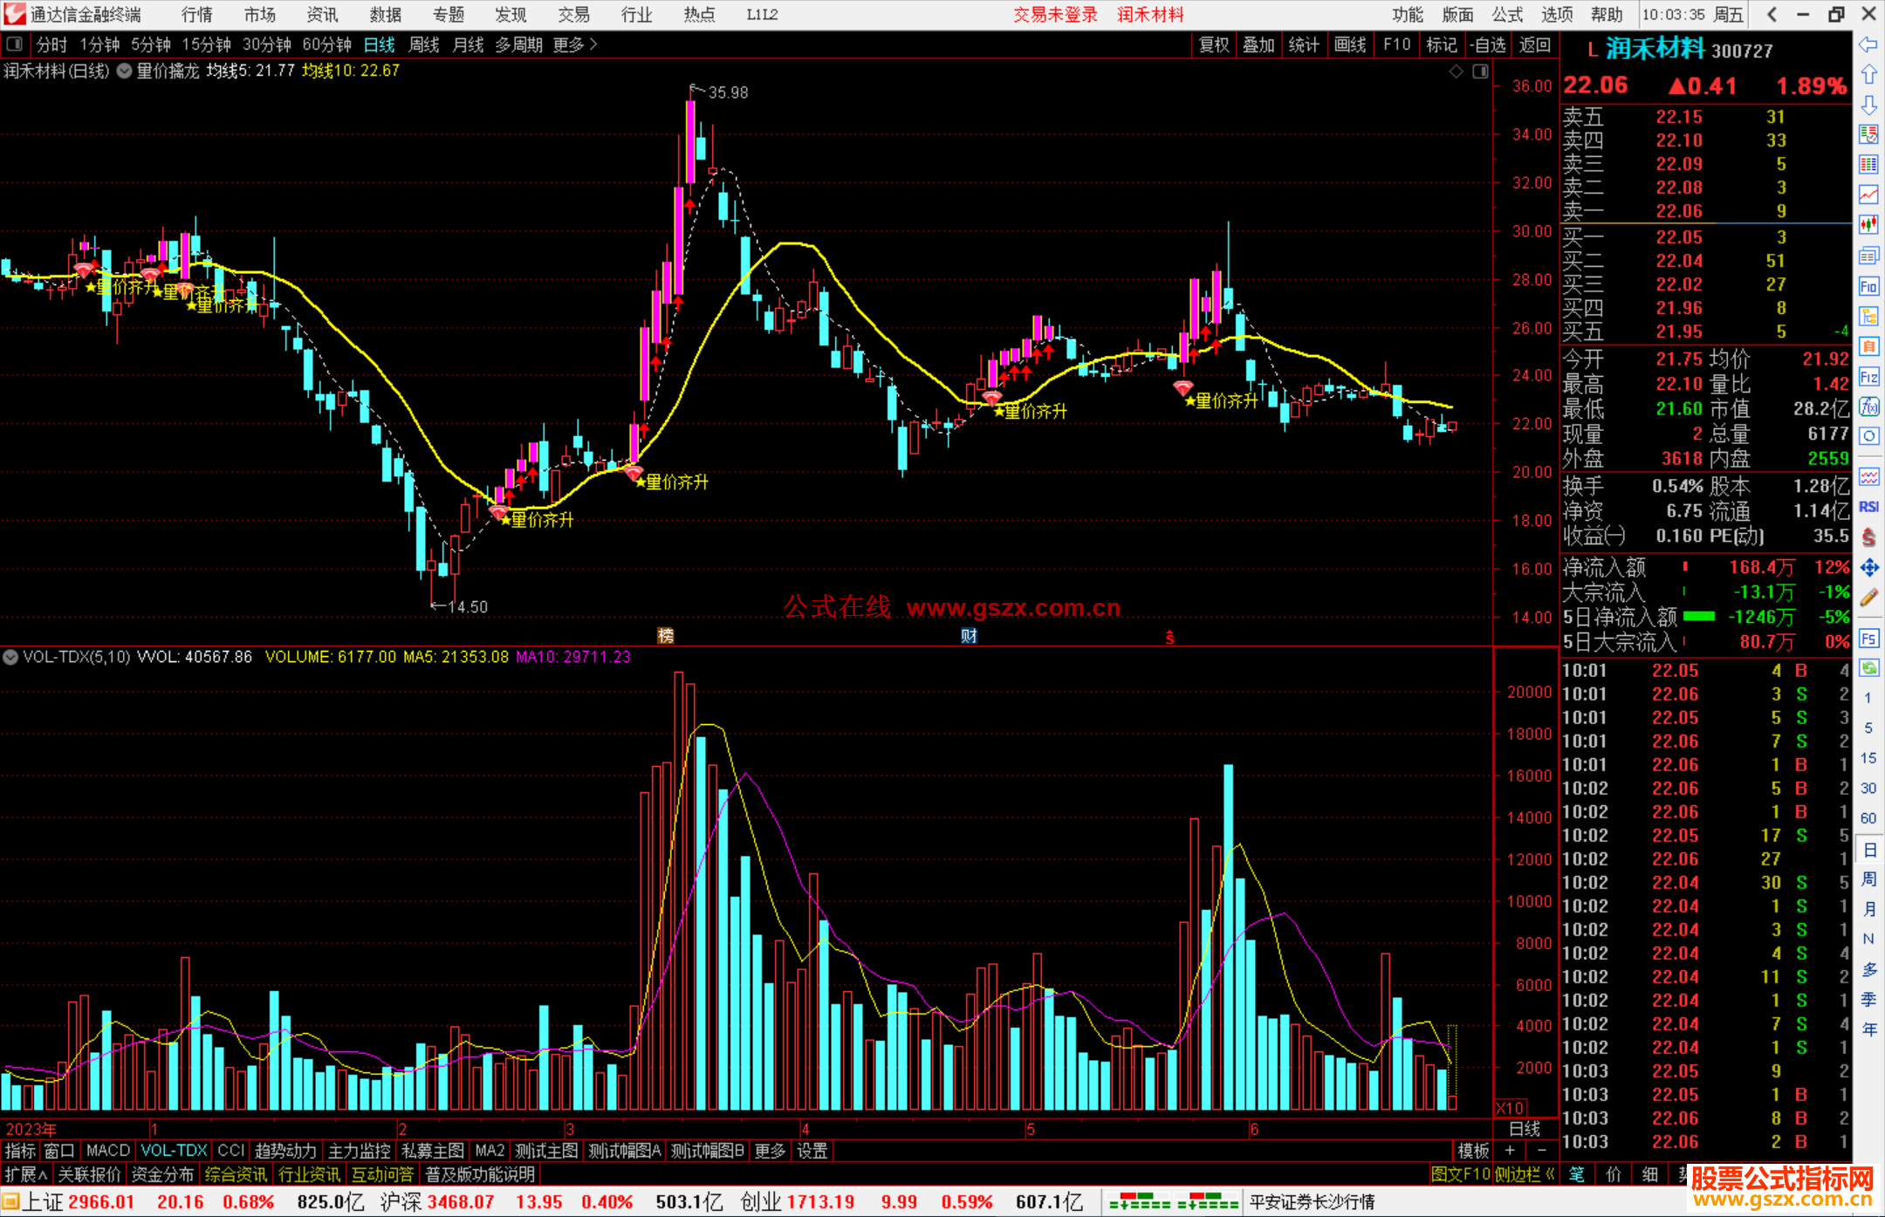Select the pencil drawing tool icon
Viewport: 1885px width, 1217px height.
pos(1868,598)
